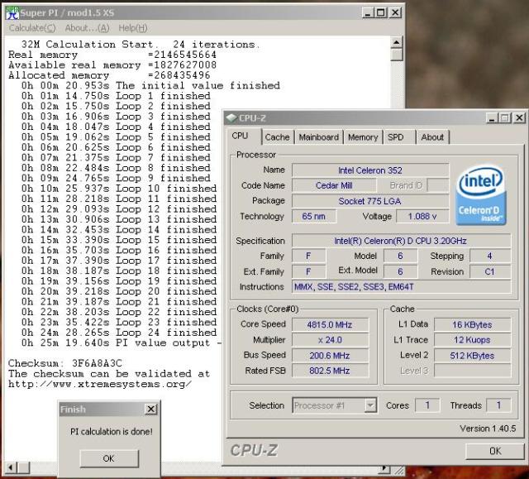The image size is (529, 479).
Task: Click the Super PI horizontal scrollbar thumb
Action: (x=24, y=468)
